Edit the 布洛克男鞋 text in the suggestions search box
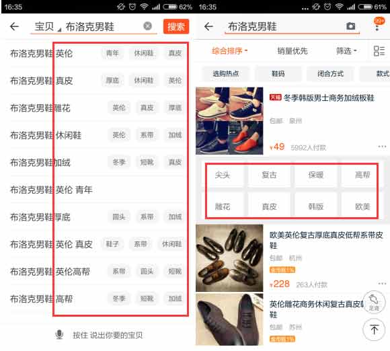This screenshot has height=351, width=390. coord(90,27)
